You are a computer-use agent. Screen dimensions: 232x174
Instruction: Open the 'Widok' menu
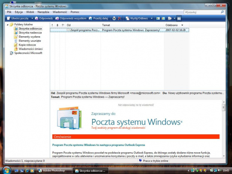pyautogui.click(x=30, y=12)
